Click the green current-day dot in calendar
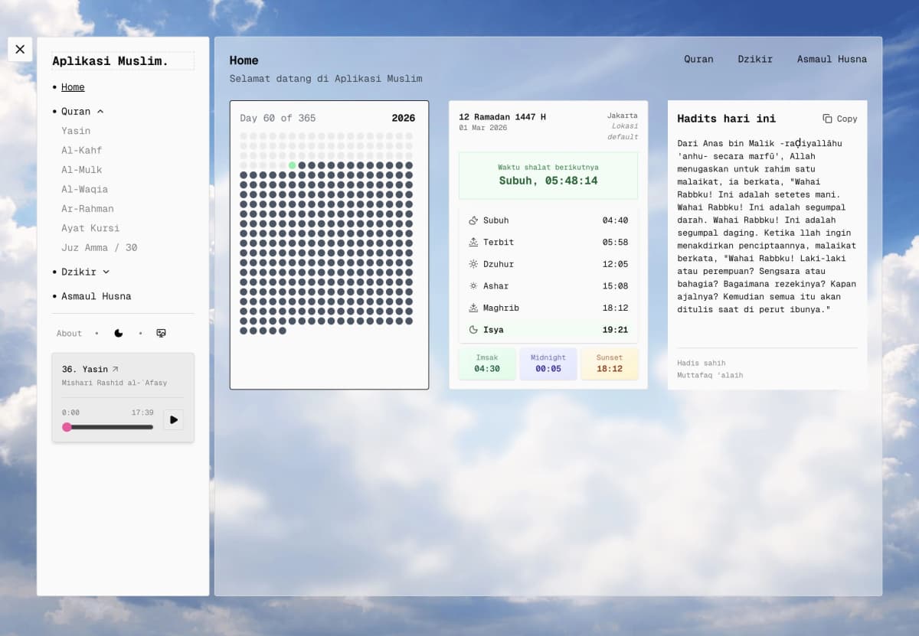 click(292, 165)
